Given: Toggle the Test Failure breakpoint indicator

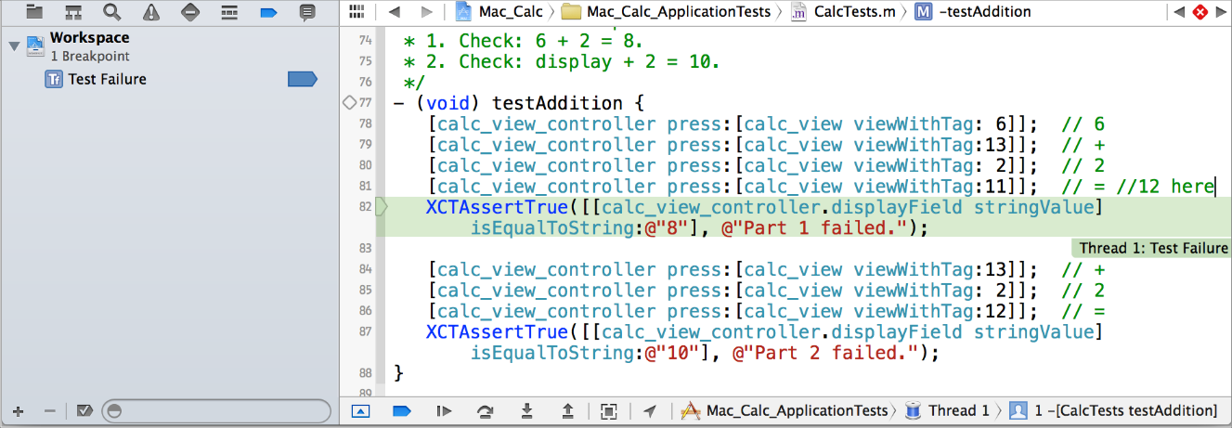Looking at the screenshot, I should (x=303, y=80).
